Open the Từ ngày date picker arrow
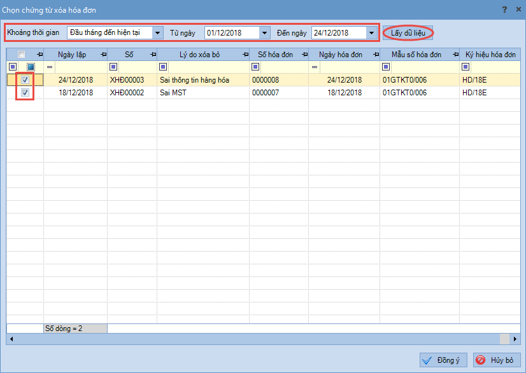 264,33
